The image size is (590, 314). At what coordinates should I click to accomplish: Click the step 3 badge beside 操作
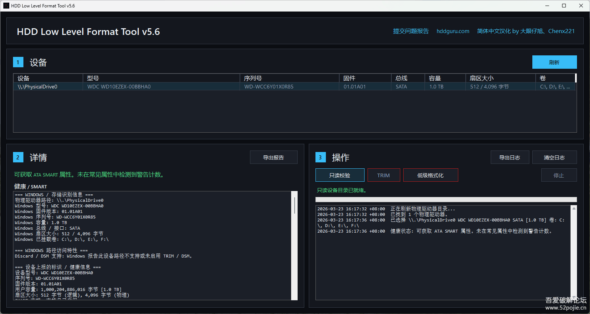[x=320, y=157]
